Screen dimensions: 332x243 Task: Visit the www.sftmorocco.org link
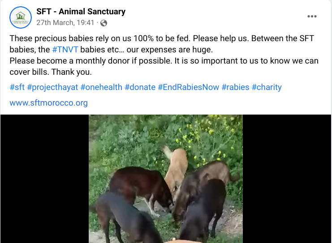coord(49,103)
